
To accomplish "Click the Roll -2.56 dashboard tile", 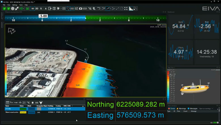I will point(207,26).
